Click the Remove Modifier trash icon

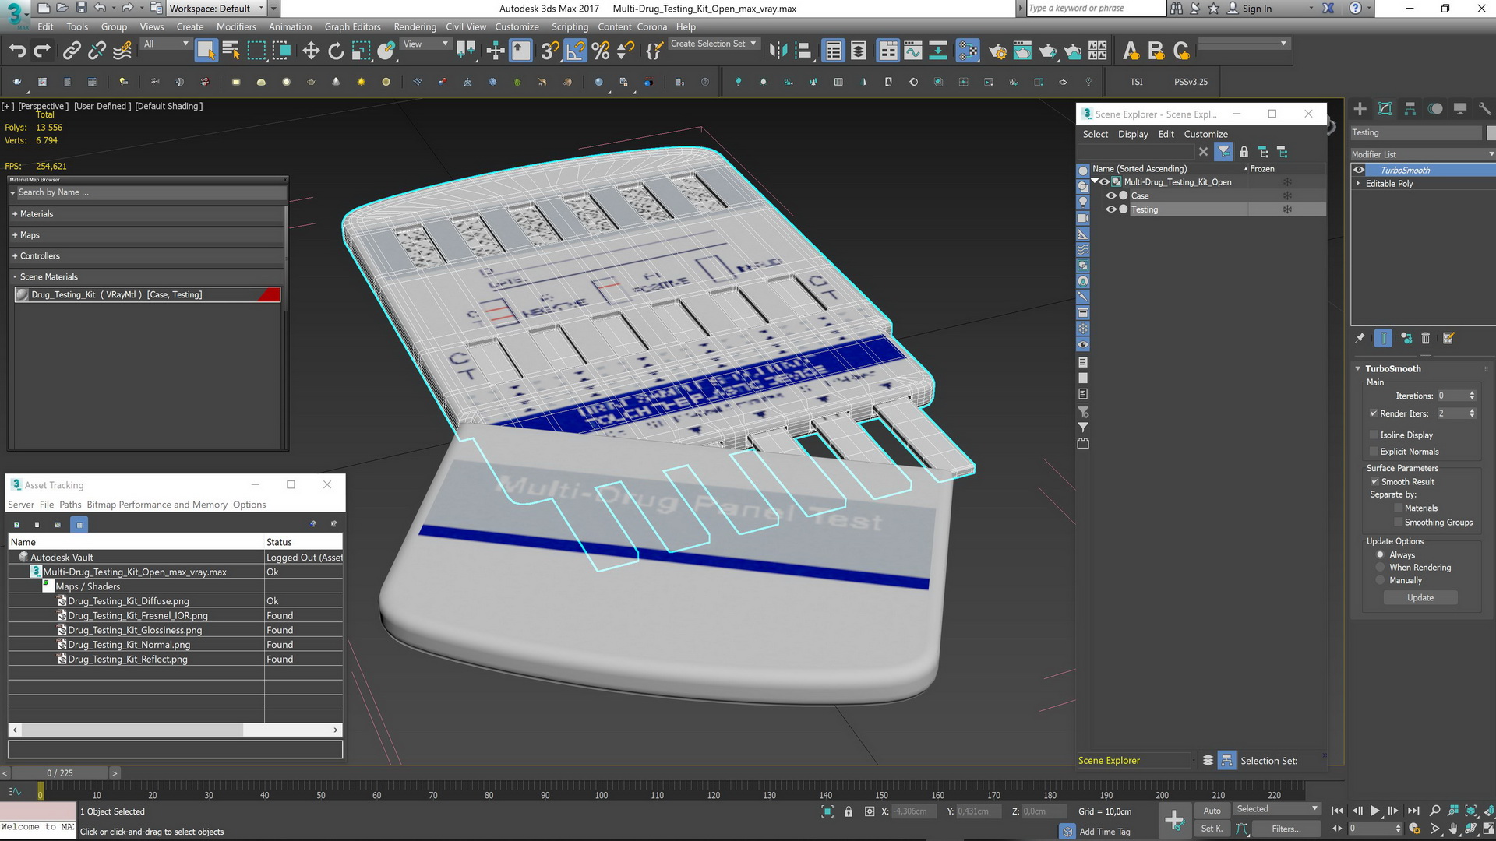pyautogui.click(x=1426, y=338)
